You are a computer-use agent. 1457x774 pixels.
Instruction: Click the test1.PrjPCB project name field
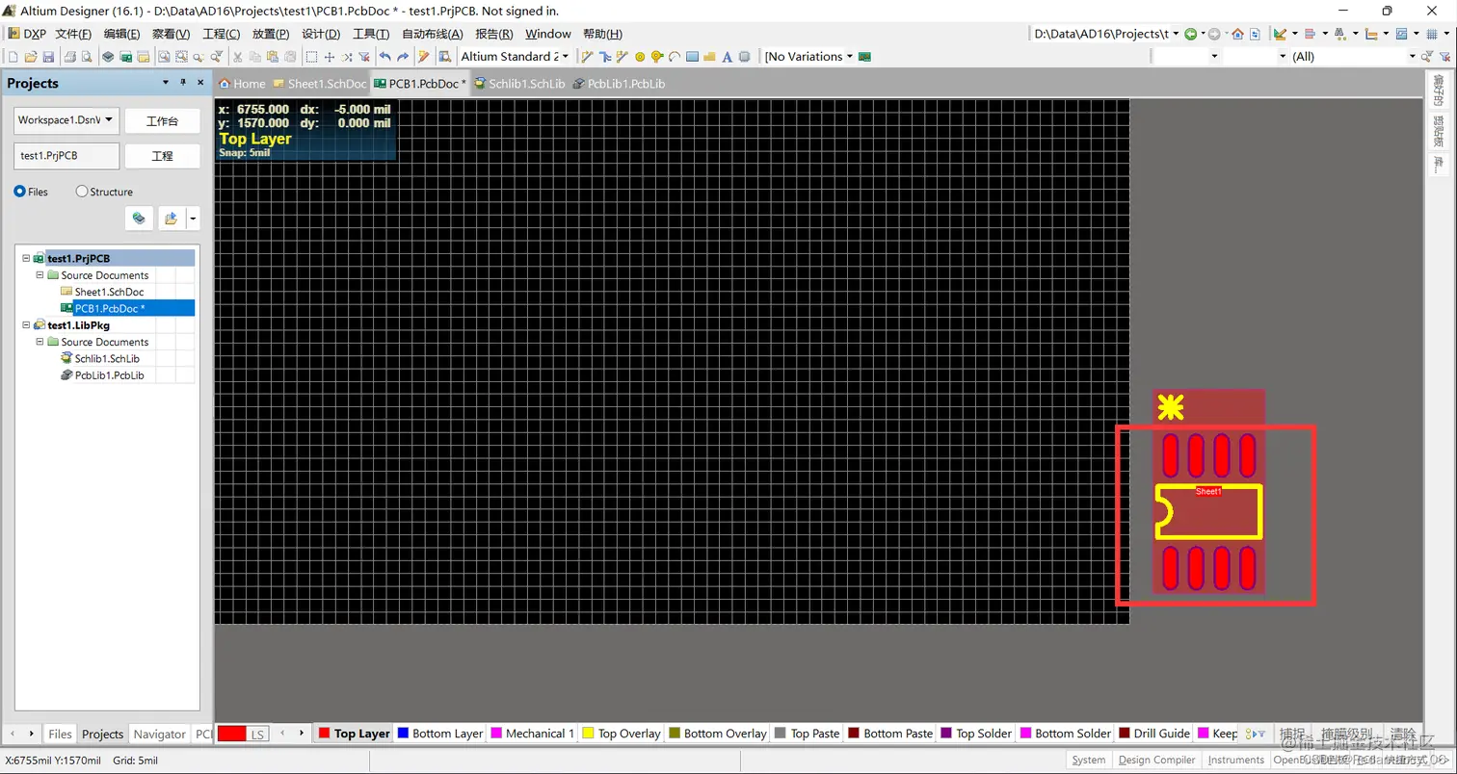[x=66, y=156]
